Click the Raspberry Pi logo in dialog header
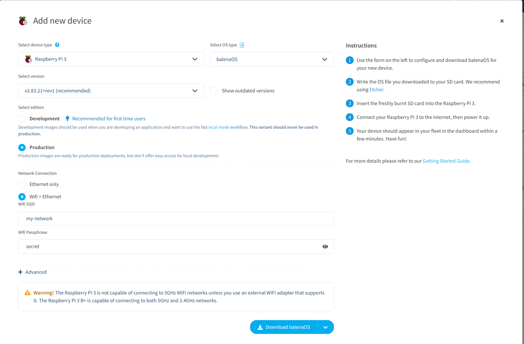524x344 pixels. tap(23, 21)
